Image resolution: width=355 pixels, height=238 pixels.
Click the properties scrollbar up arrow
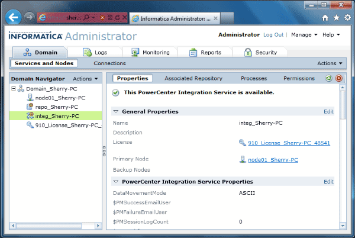[343, 88]
